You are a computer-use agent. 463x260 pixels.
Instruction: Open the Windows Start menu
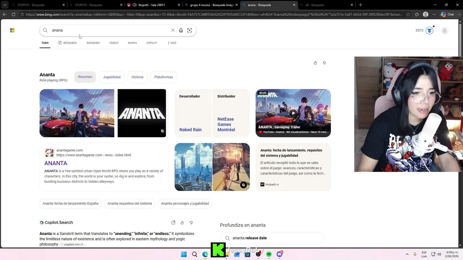[184, 255]
